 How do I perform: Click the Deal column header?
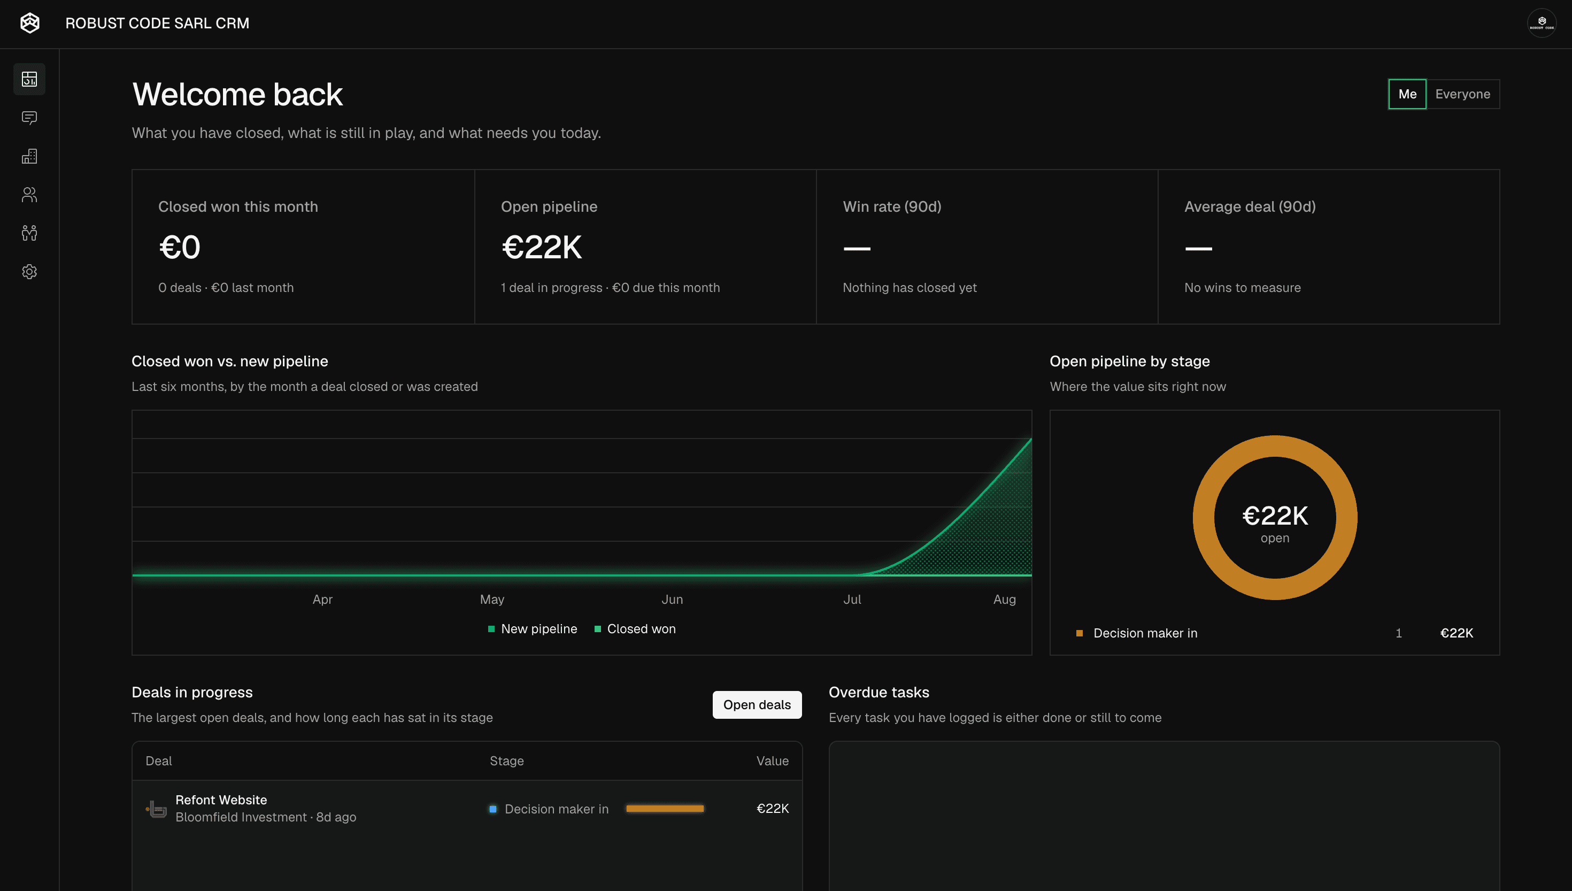click(158, 761)
